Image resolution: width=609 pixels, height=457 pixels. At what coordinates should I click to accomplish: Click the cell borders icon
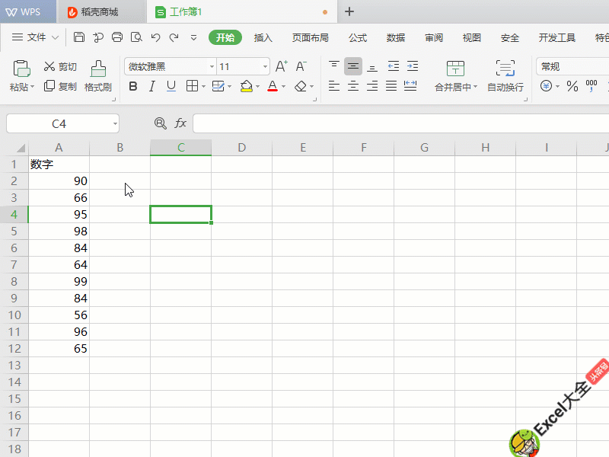click(192, 86)
